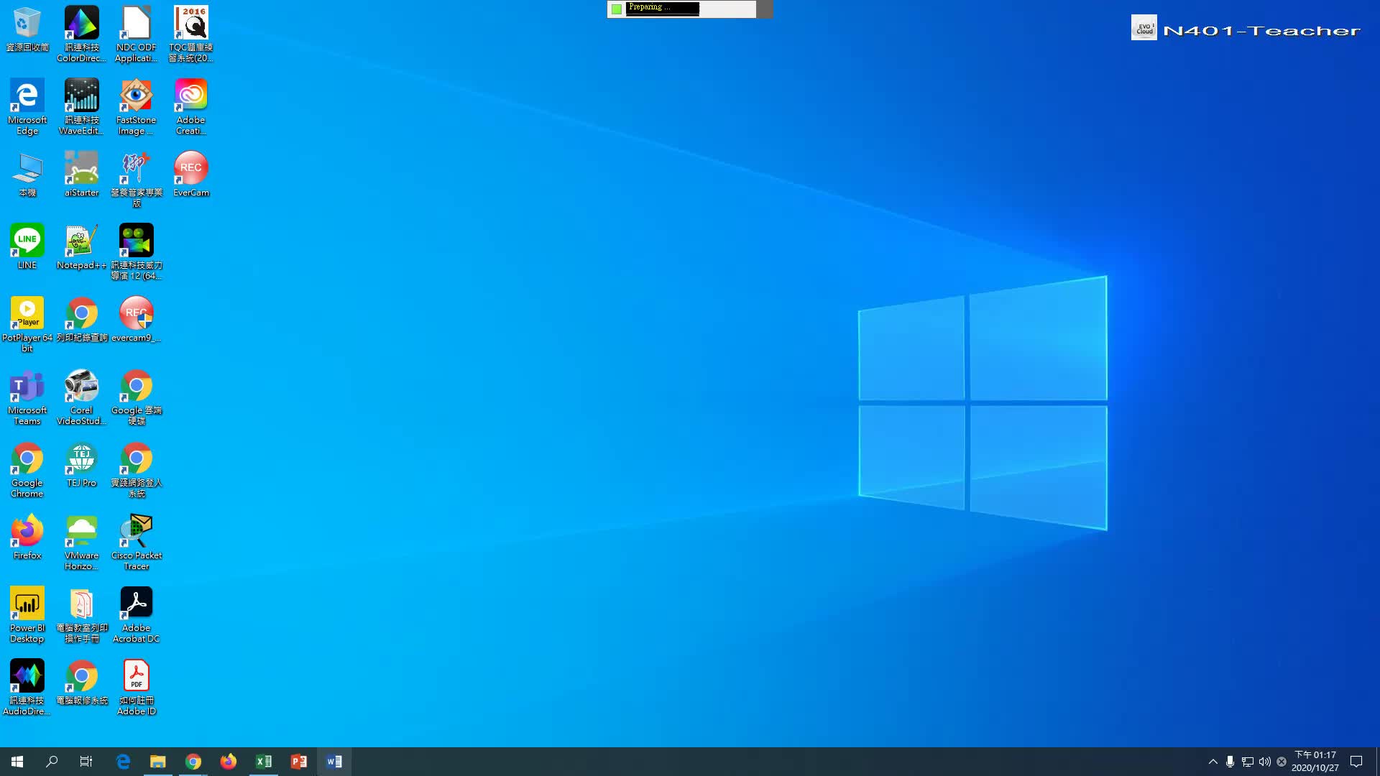This screenshot has width=1380, height=776.
Task: Open Corel VideoStudio shortcut
Action: tap(81, 397)
